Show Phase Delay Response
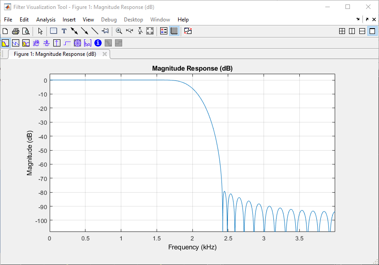The height and width of the screenshot is (265, 379). coord(47,43)
